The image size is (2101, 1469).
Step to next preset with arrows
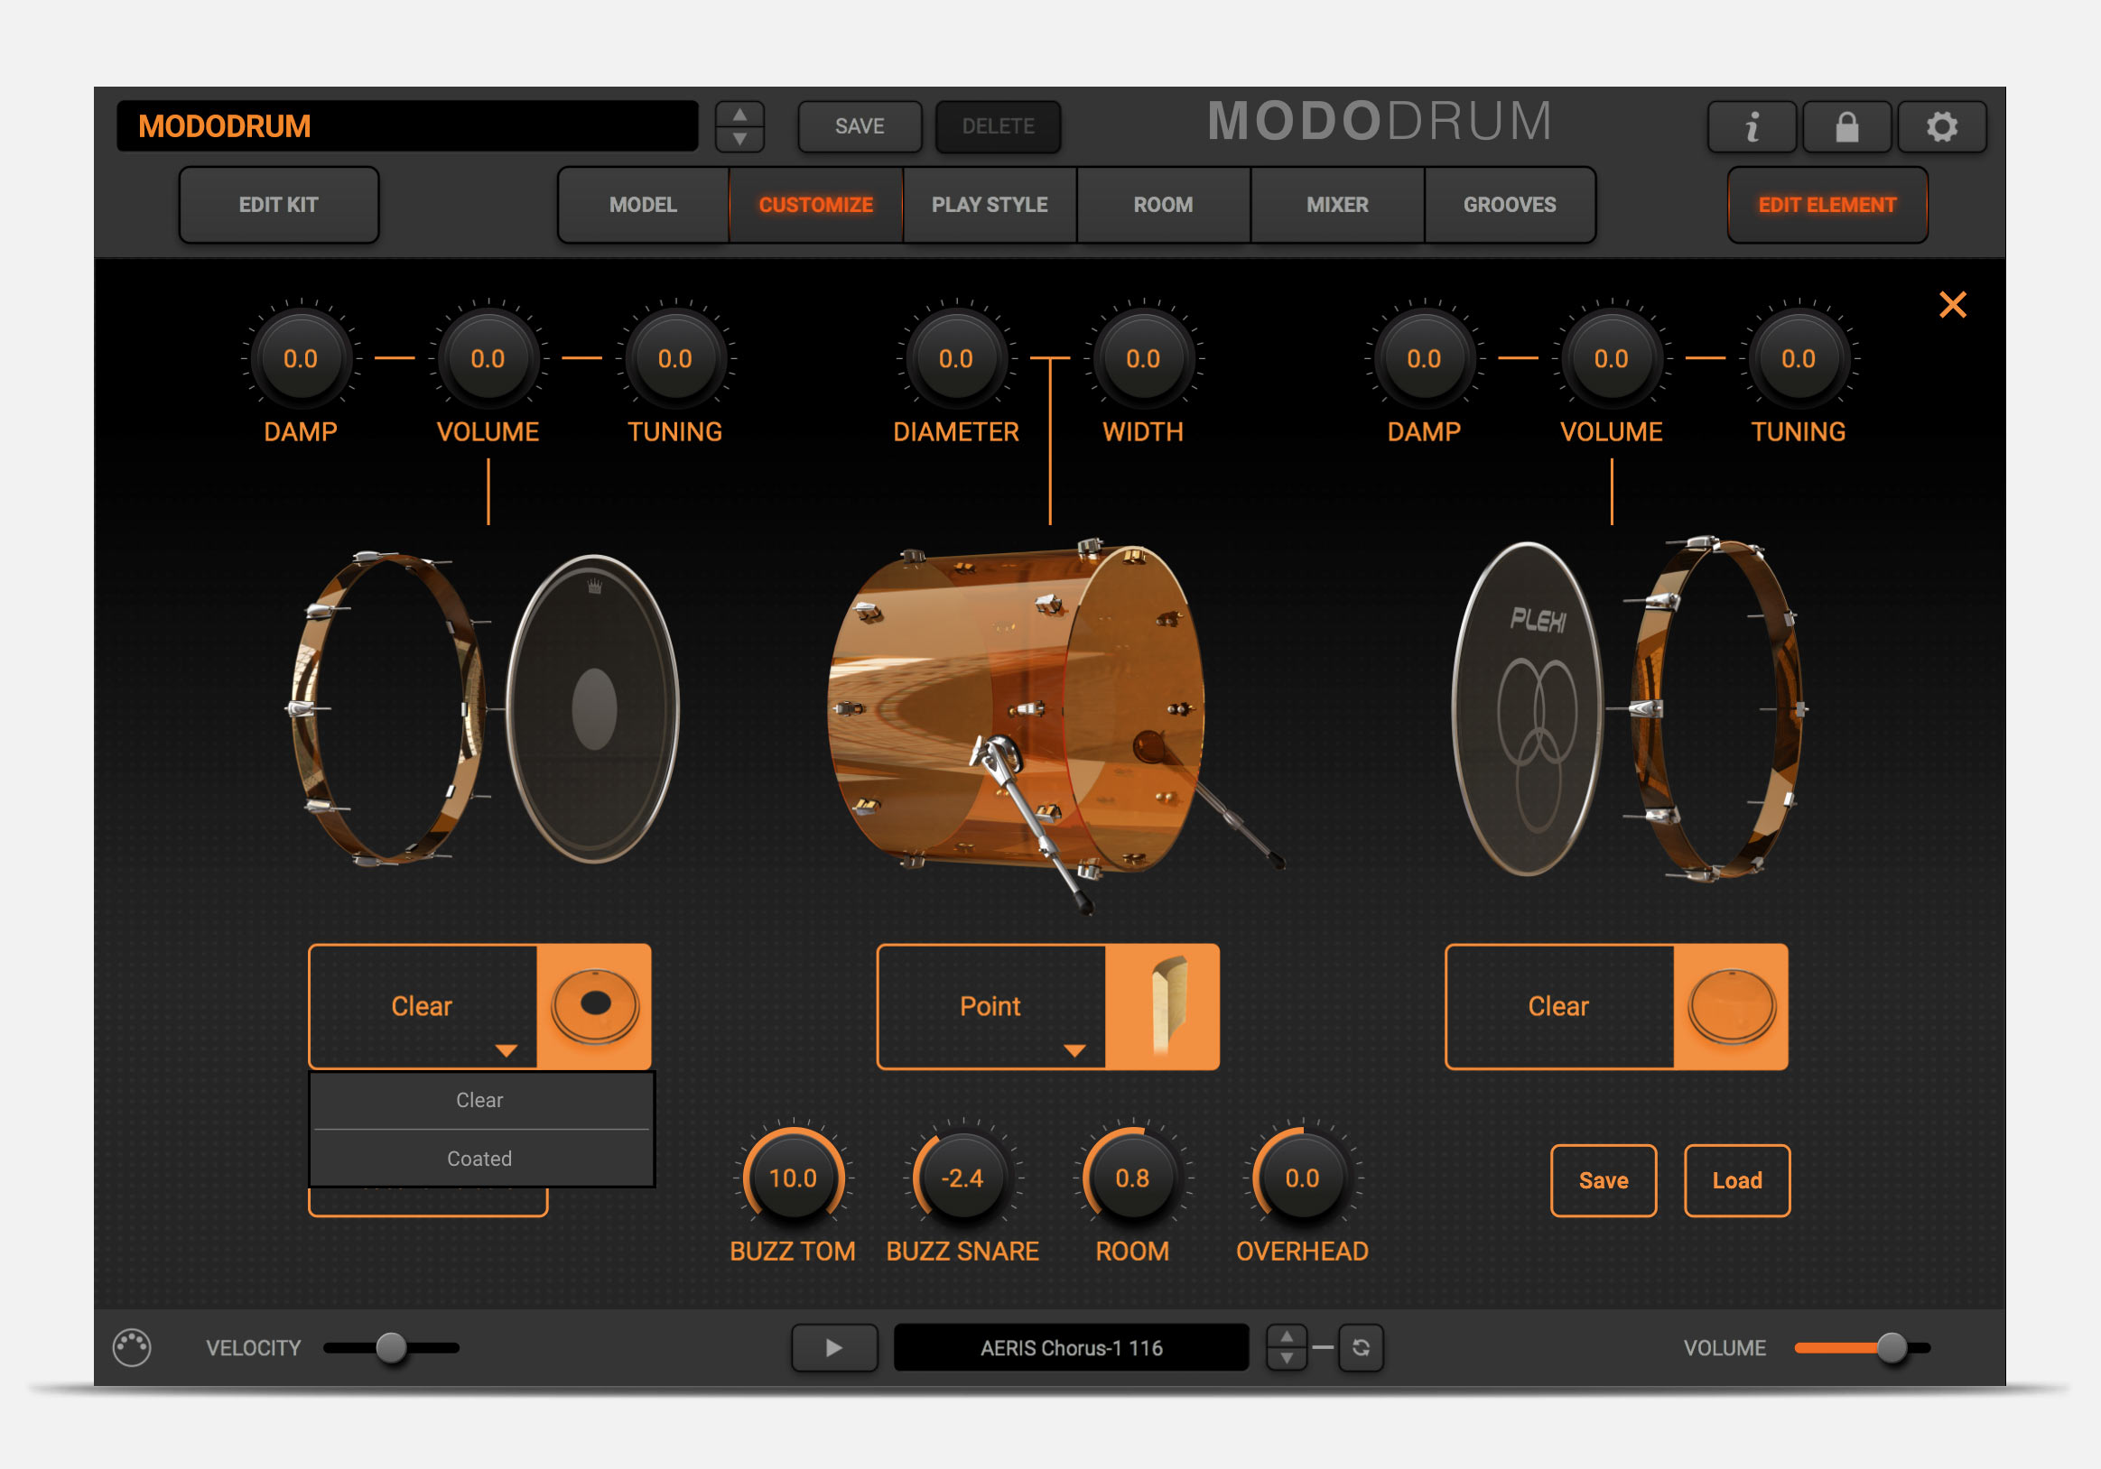tap(739, 139)
